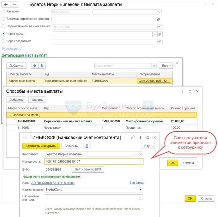Open ТИНЬКОФФ window's three-dot menu
Viewport: 218px width, 217px height.
pyautogui.click(x=140, y=137)
